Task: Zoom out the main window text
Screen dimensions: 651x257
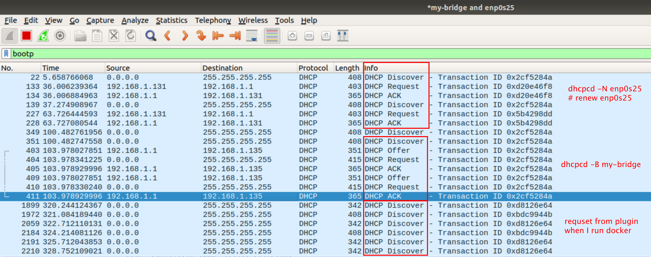Action: click(309, 36)
